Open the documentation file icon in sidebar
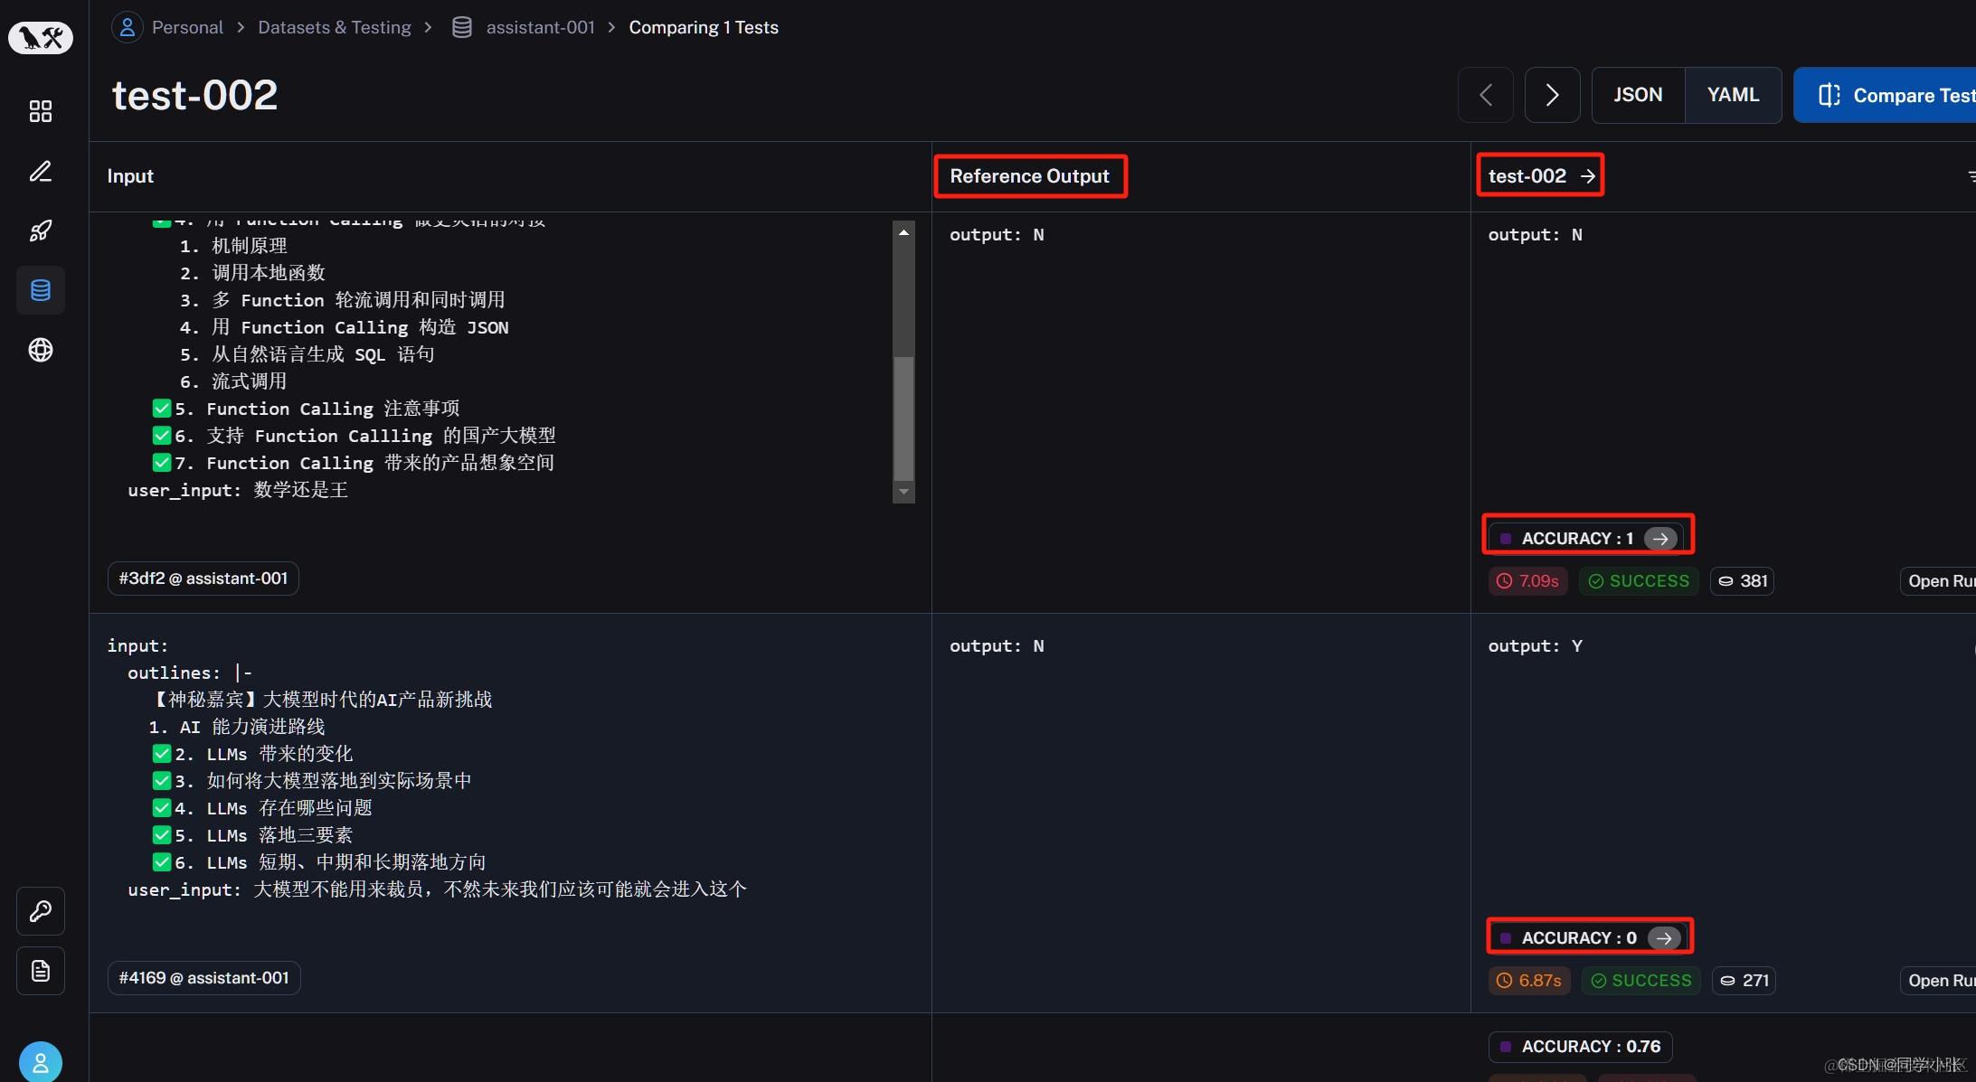The image size is (1976, 1082). (x=41, y=971)
